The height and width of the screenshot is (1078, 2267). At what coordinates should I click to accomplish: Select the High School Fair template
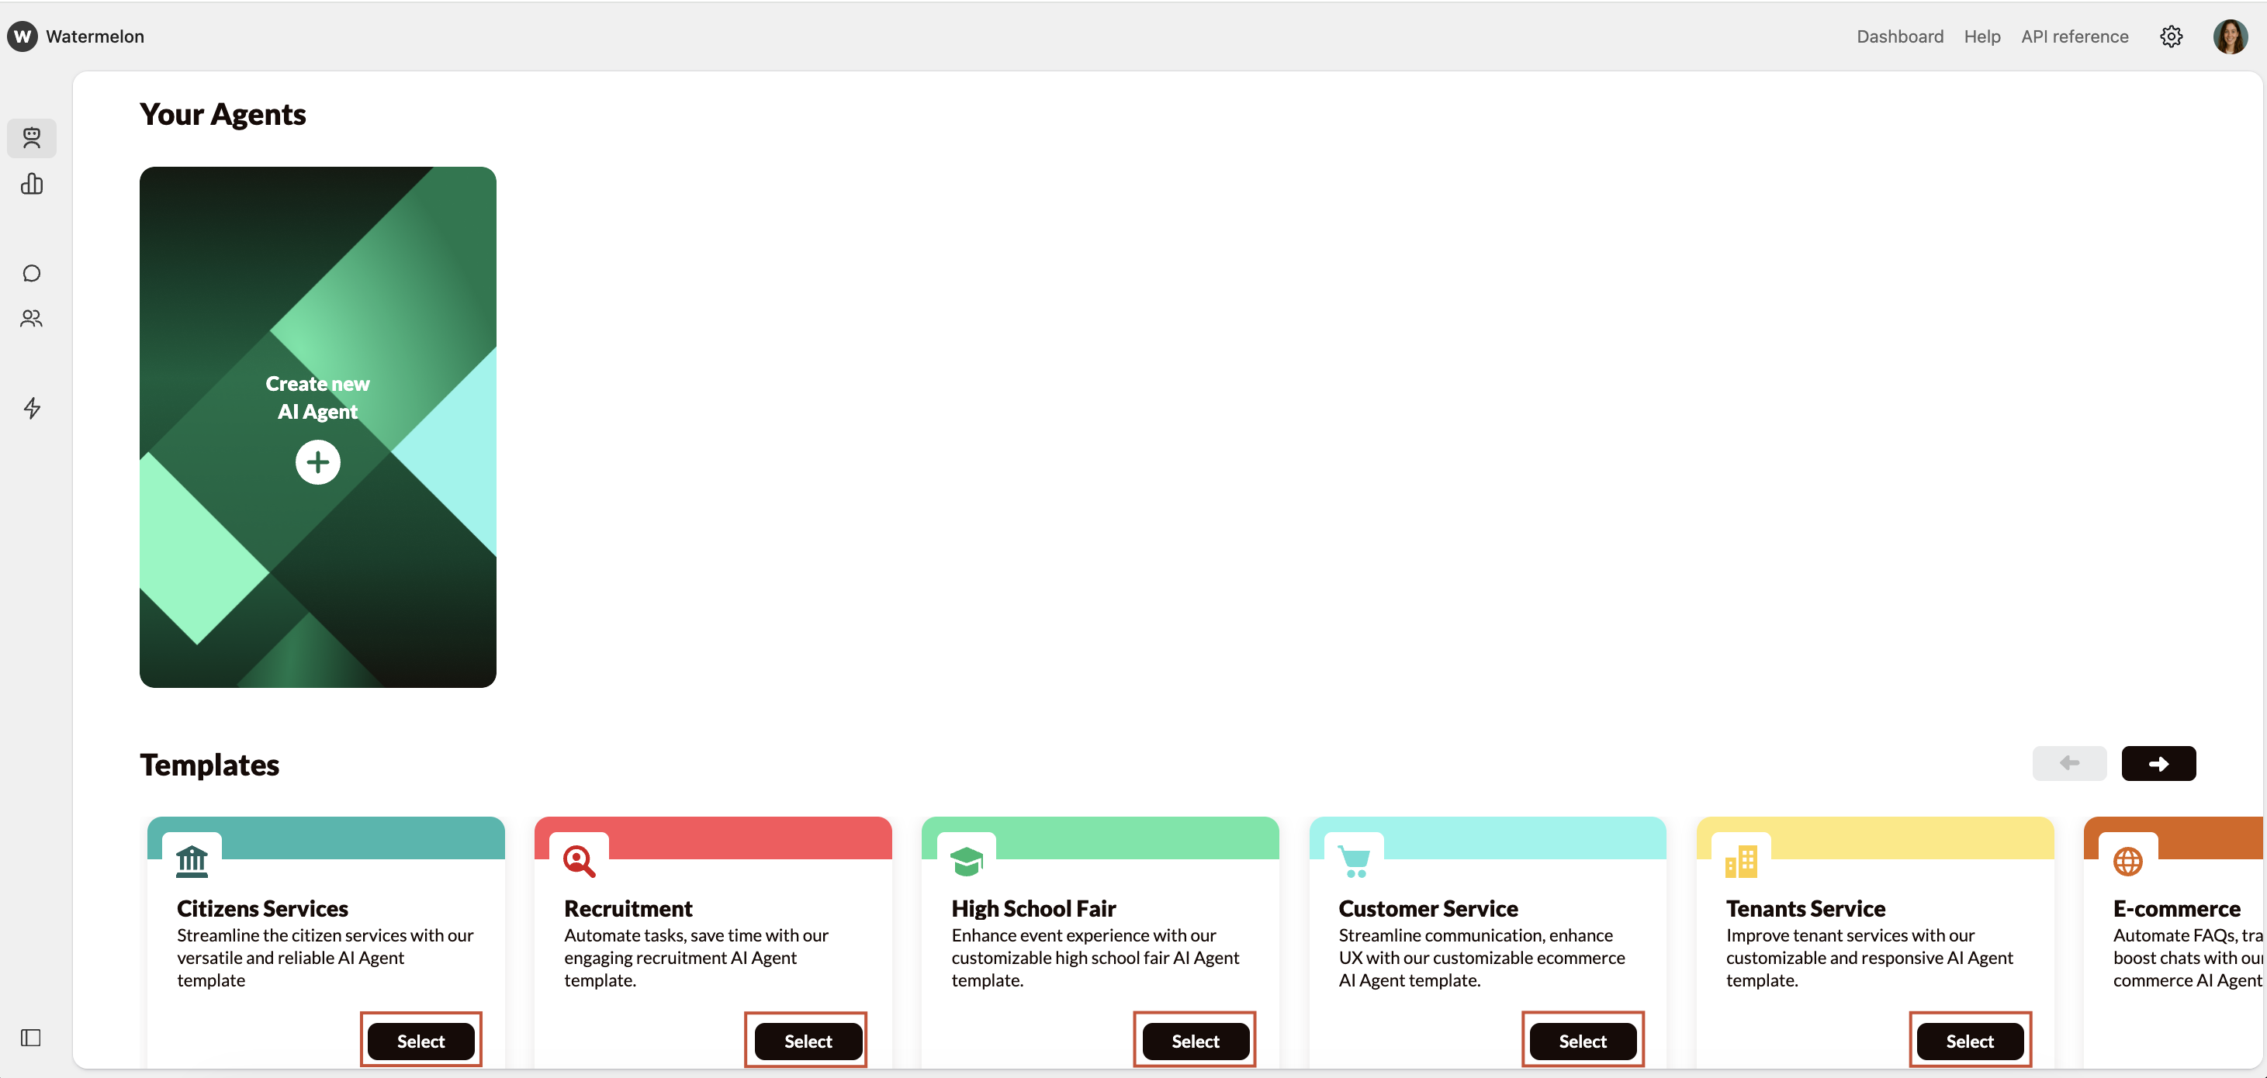tap(1194, 1041)
